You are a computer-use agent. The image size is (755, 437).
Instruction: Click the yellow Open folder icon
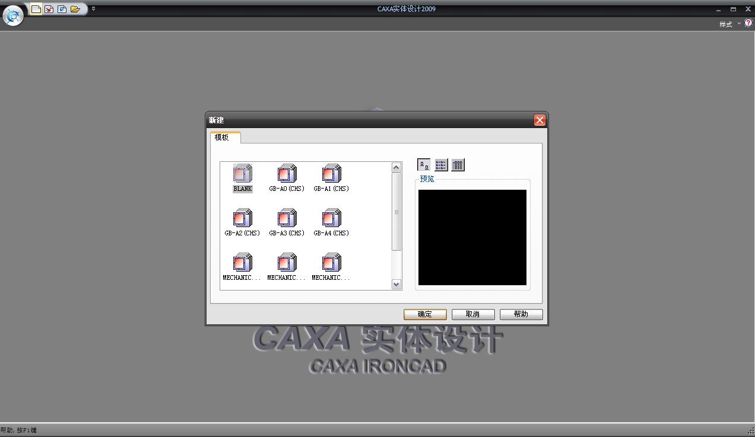pos(75,9)
